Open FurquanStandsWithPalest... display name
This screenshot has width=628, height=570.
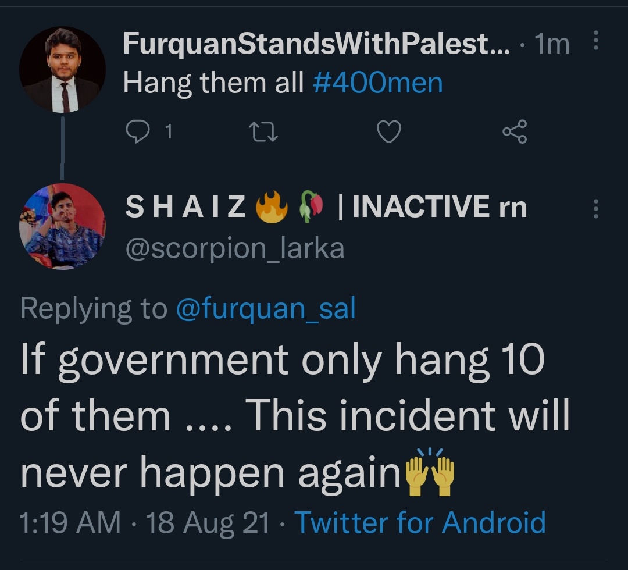pos(316,43)
